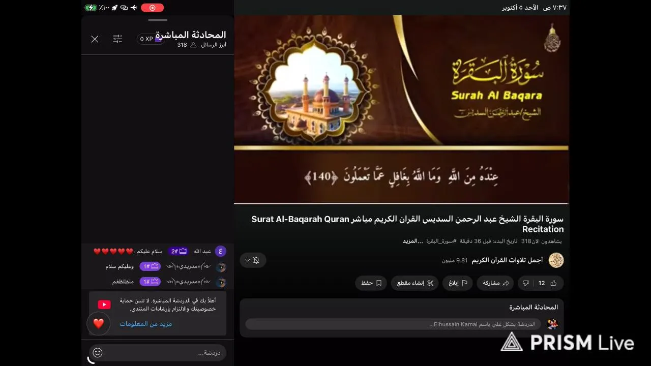Tap the #1 badge beside ملظلظفم

pyautogui.click(x=150, y=282)
